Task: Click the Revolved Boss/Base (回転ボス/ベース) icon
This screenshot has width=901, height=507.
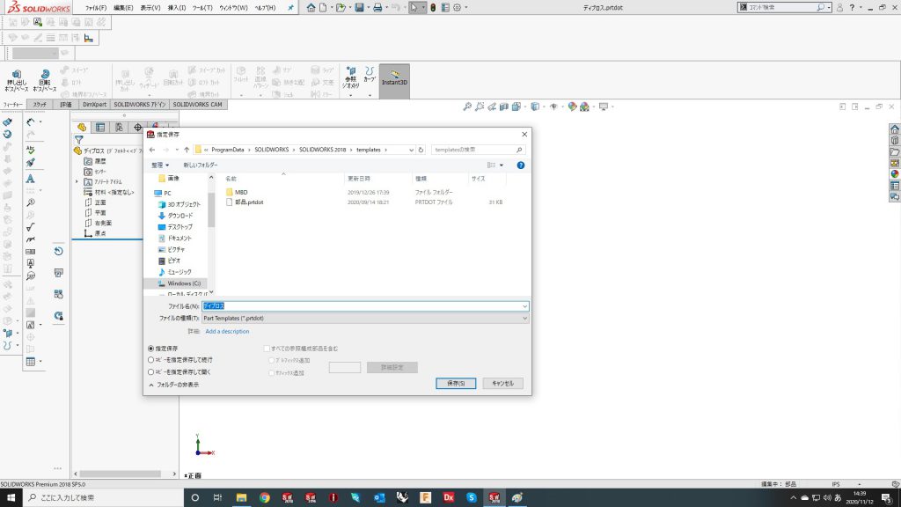Action: [x=45, y=75]
